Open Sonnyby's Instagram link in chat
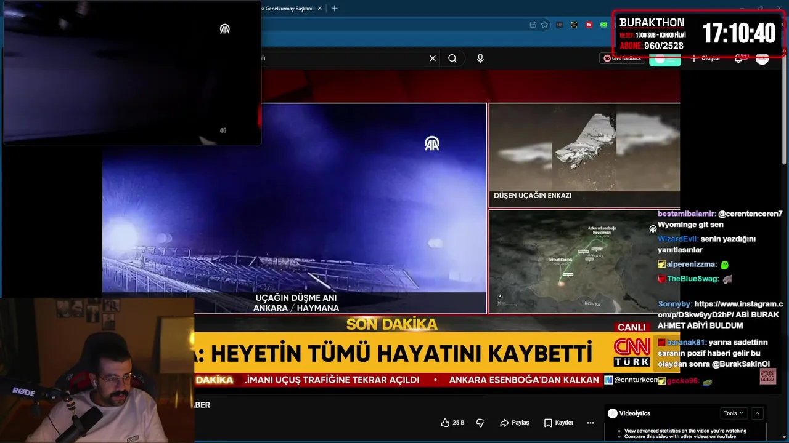The width and height of the screenshot is (789, 443). 720,309
